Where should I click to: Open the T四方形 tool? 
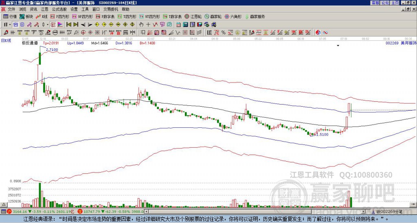tap(127, 16)
